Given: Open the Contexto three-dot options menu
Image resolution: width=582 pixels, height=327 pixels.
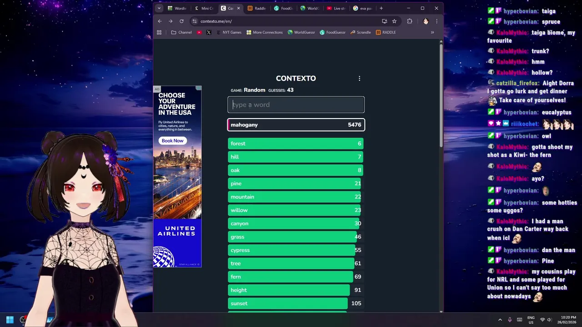Looking at the screenshot, I should click(359, 79).
